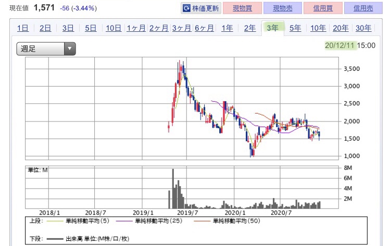Switch chart range to 2日
Viewport: 390px width, 246px height.
tap(45, 28)
